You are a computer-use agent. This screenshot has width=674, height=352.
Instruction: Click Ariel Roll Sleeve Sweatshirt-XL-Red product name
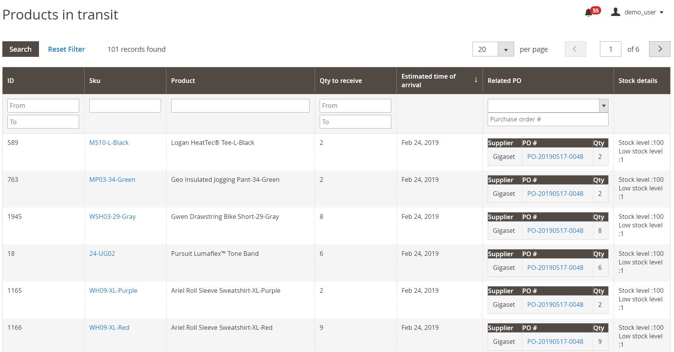point(222,327)
